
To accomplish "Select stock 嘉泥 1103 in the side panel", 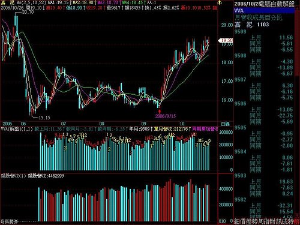I will click(x=251, y=25).
